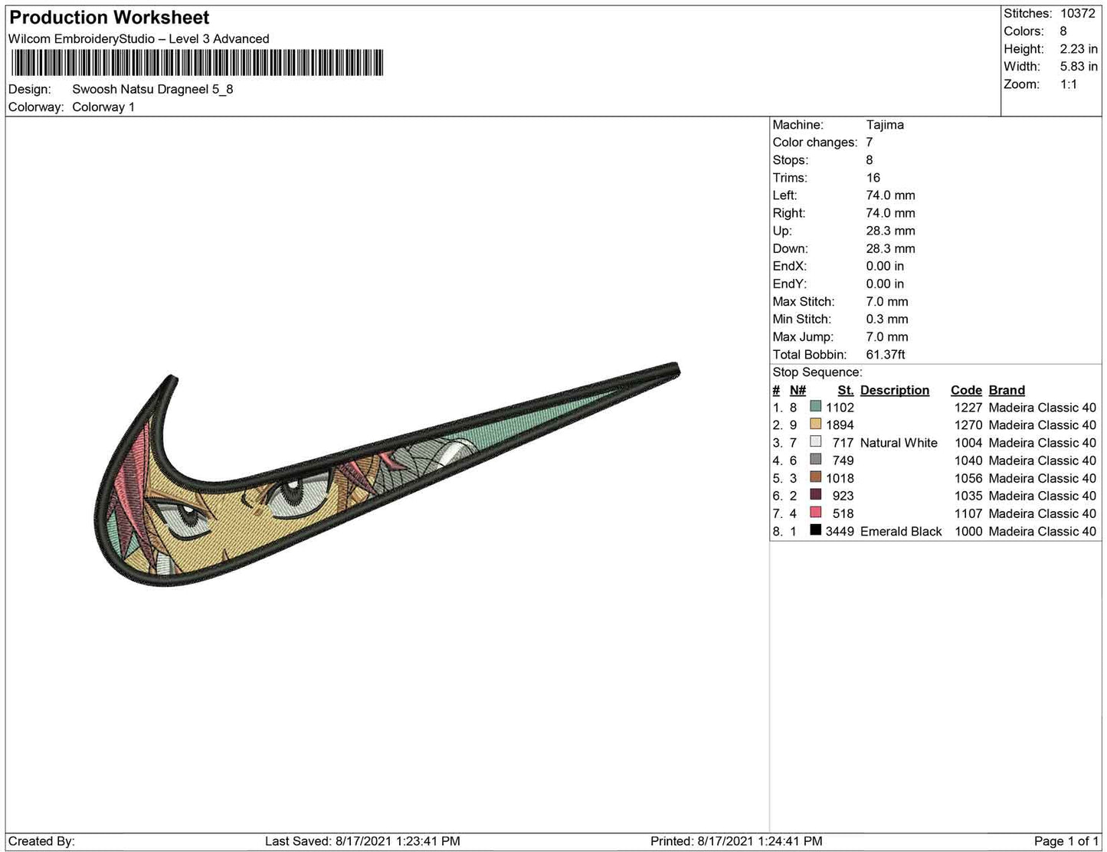
Task: Choose the dark maroon swatch for thread 923
Action: [x=816, y=496]
